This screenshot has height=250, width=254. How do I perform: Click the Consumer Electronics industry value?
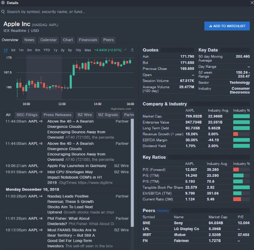click(240, 90)
